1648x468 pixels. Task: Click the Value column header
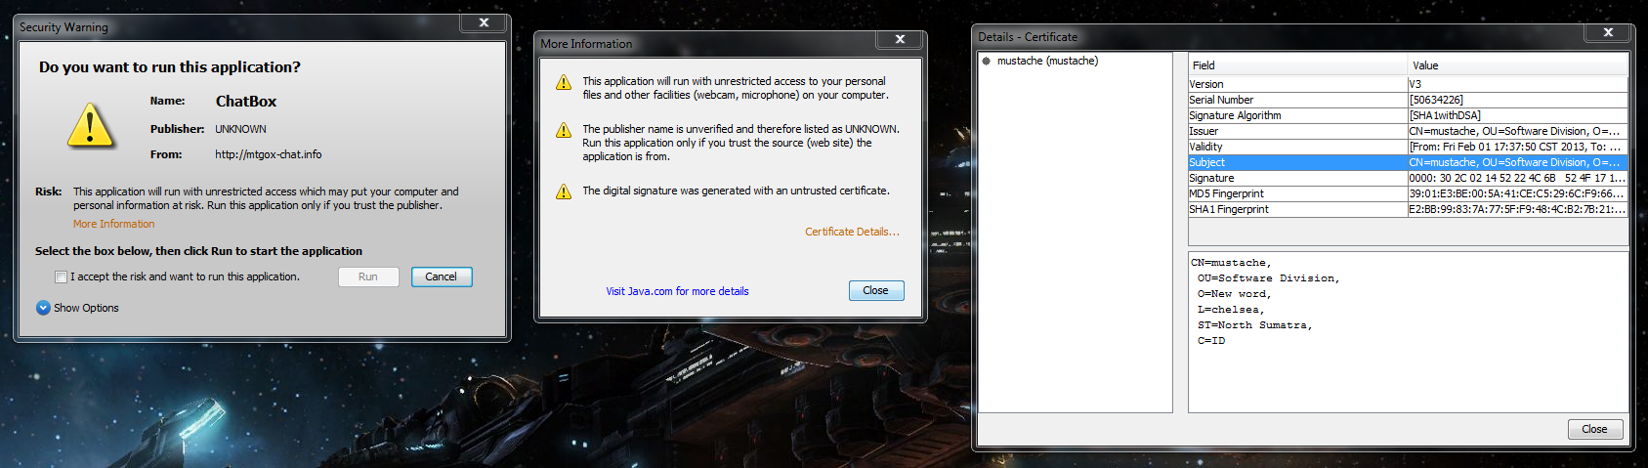tap(1518, 65)
